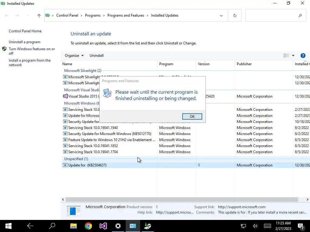The image size is (310, 232).
Task: Click the Control Panel taskbar icon
Action: point(133,226)
